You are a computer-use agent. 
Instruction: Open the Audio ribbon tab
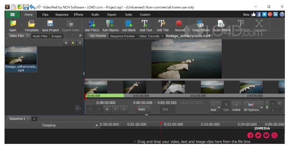coord(95,14)
